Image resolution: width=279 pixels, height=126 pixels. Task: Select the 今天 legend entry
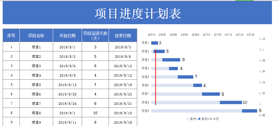[x=214, y=119]
